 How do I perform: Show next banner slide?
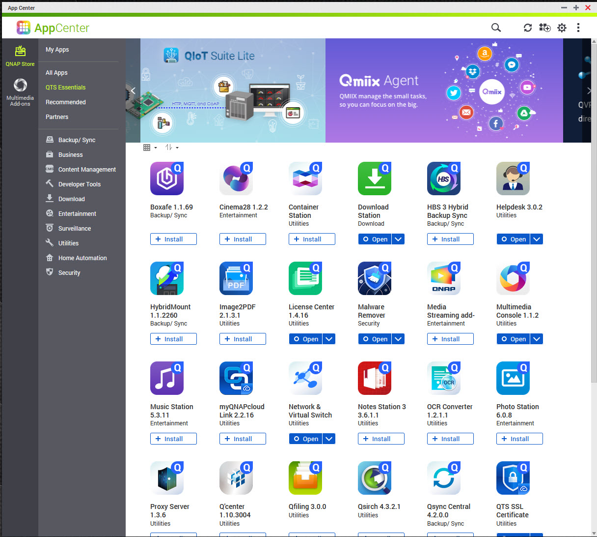(589, 90)
